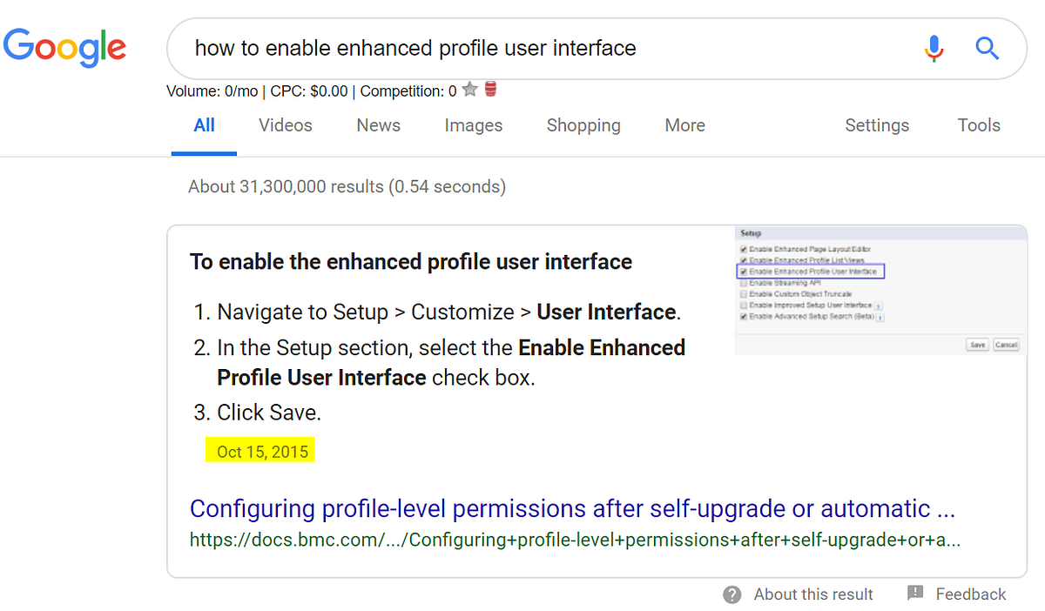Screen dimensions: 1045x611
Task: Open the Settings dropdown
Action: 877,125
